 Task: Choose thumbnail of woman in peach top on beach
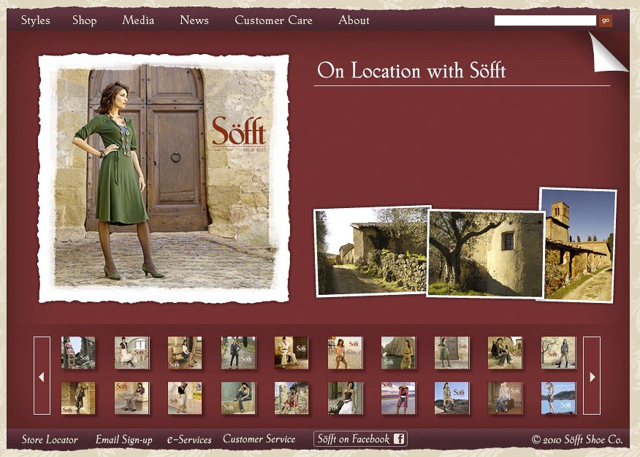(x=345, y=353)
